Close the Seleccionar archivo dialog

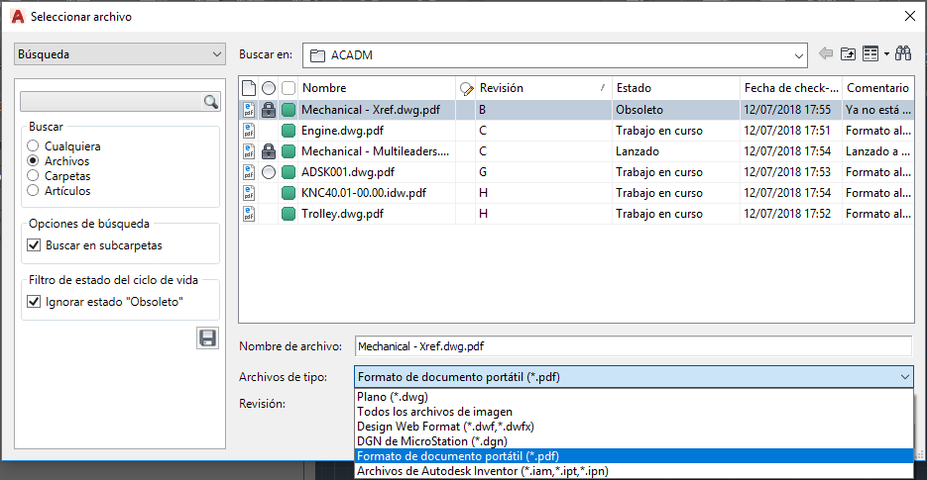pos(910,16)
